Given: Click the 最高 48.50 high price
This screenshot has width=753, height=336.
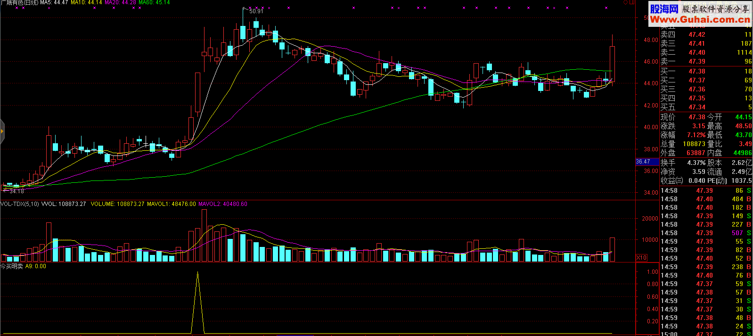Looking at the screenshot, I should (744, 126).
